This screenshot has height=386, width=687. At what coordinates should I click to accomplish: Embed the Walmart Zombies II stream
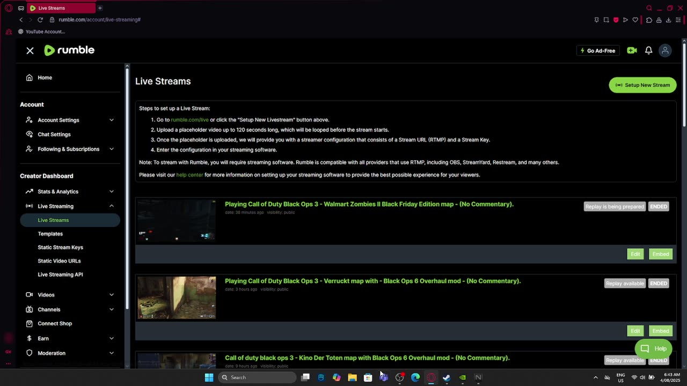pyautogui.click(x=660, y=254)
